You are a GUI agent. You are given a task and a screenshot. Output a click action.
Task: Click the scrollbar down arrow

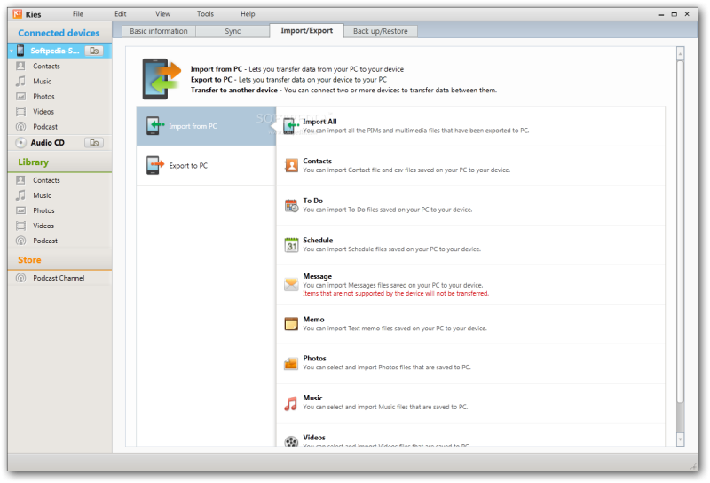click(681, 439)
